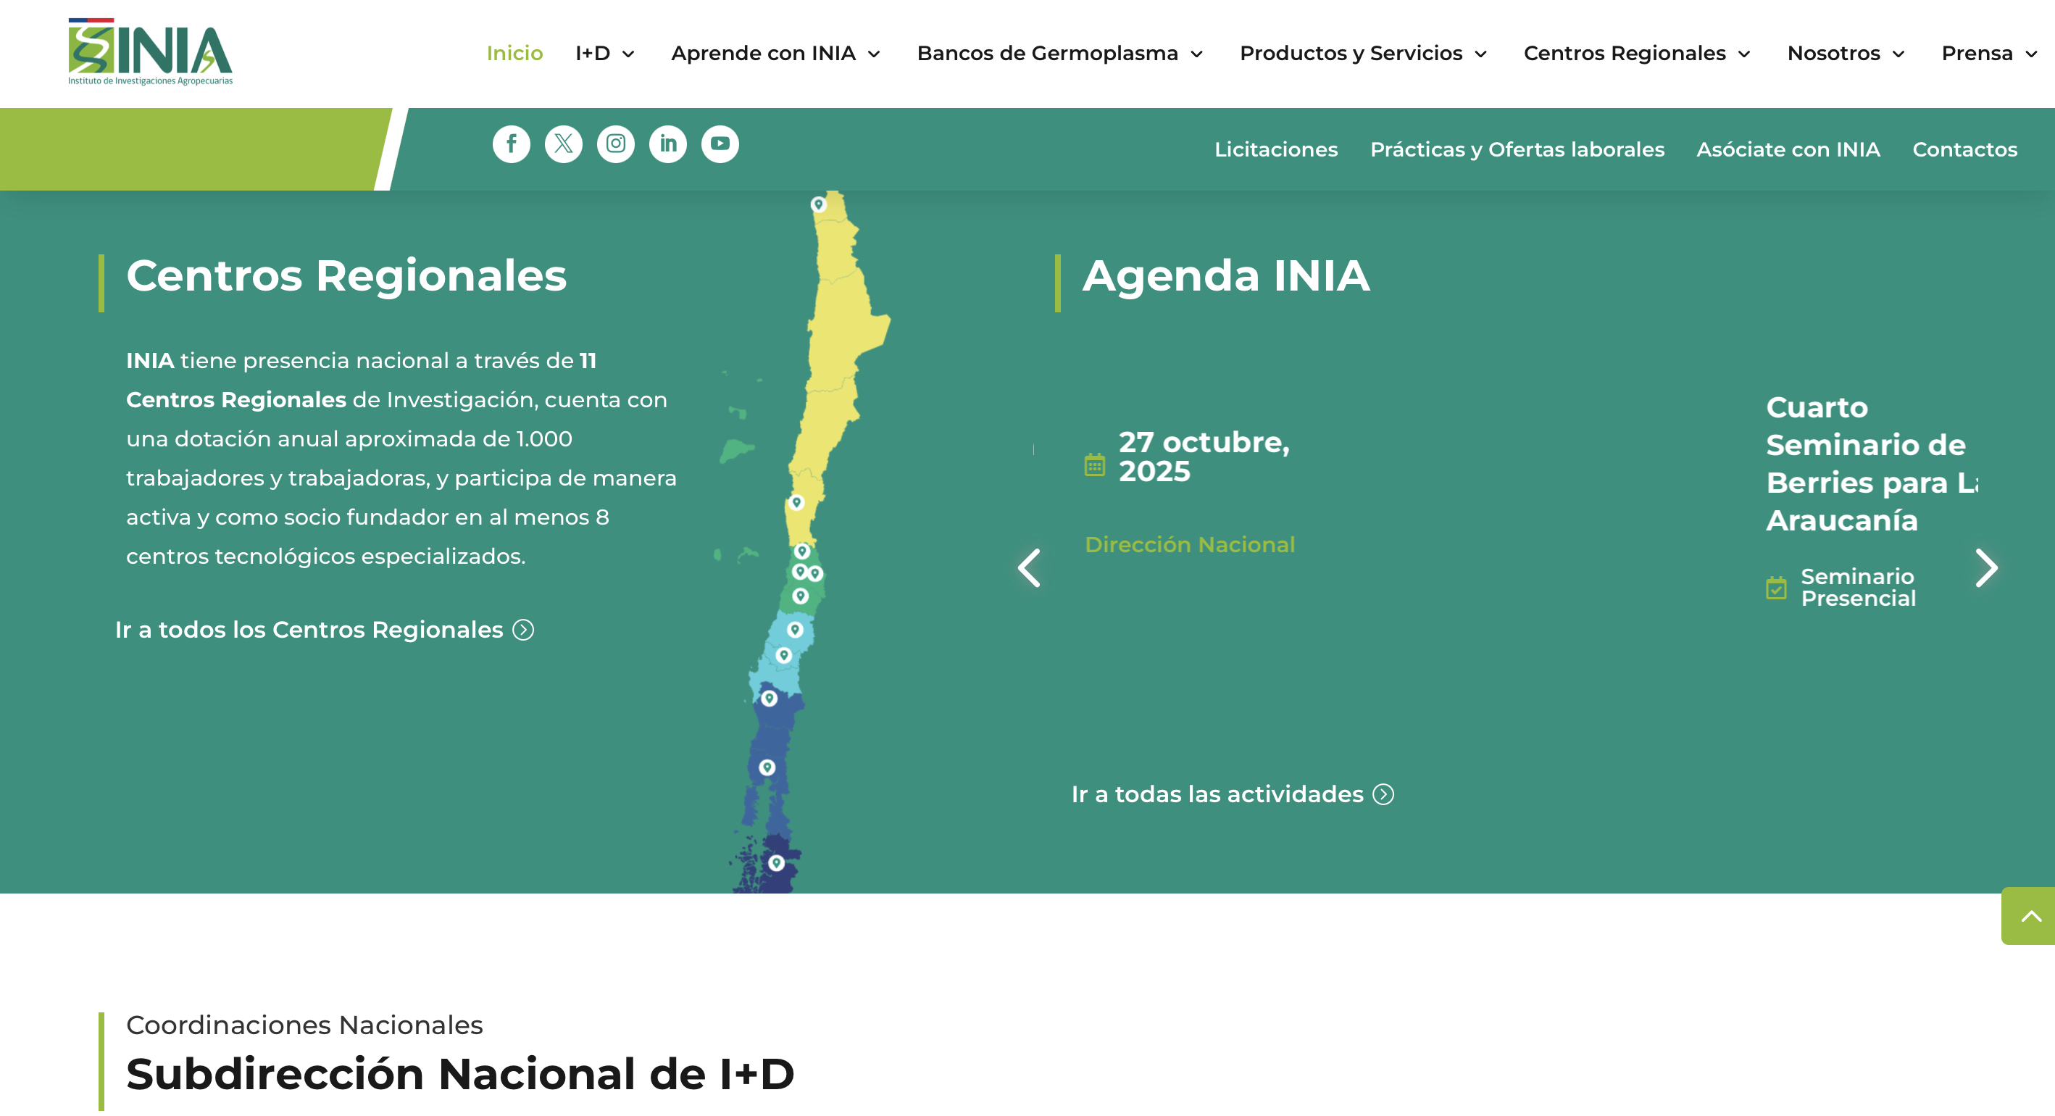The image size is (2055, 1116).
Task: Show next agenda event with right arrow
Action: point(1985,568)
